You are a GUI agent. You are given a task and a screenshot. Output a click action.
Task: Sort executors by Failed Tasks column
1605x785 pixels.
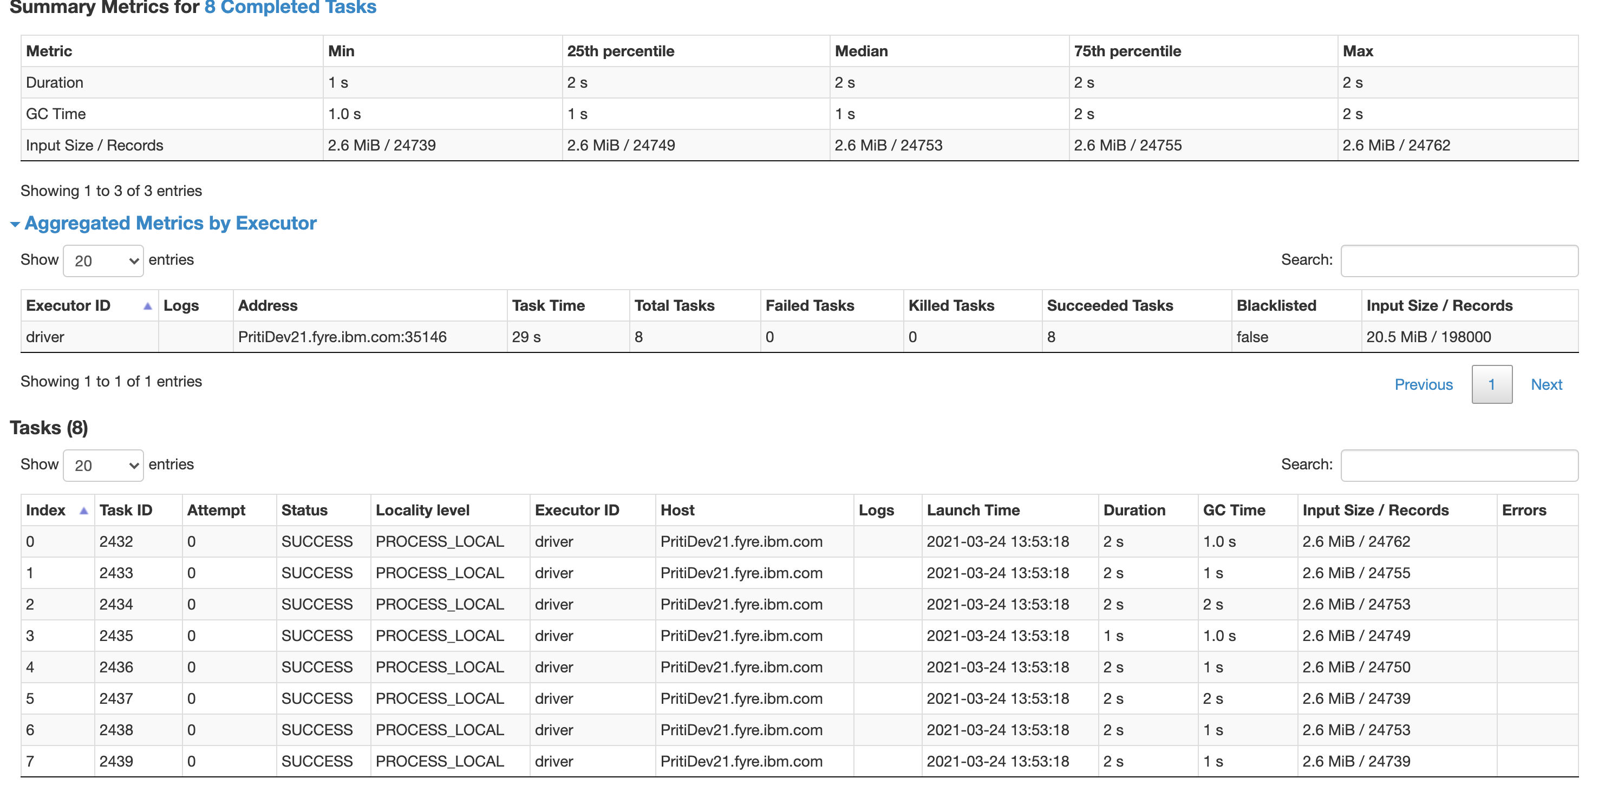tap(811, 305)
